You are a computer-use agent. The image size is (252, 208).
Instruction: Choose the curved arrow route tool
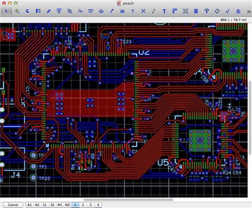coord(112,11)
